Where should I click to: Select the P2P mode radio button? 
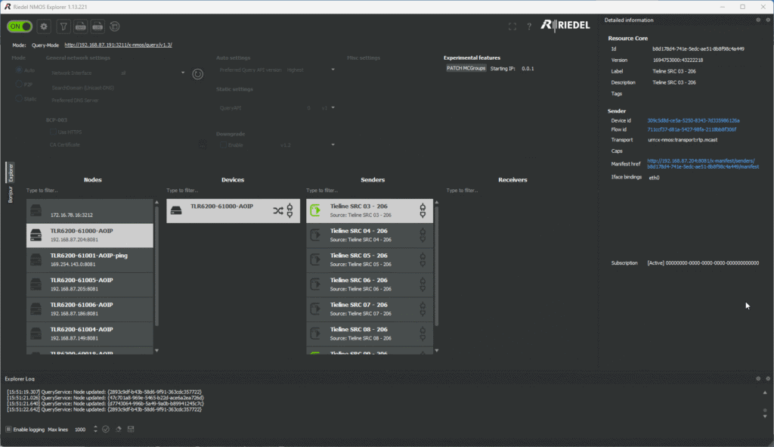click(19, 85)
